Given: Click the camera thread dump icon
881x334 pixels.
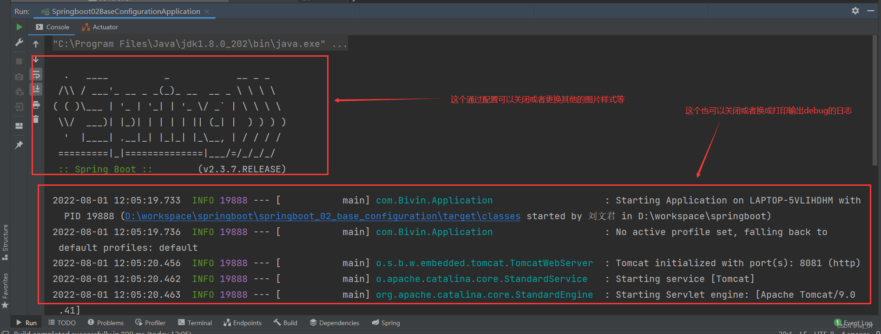Looking at the screenshot, I should tap(19, 77).
